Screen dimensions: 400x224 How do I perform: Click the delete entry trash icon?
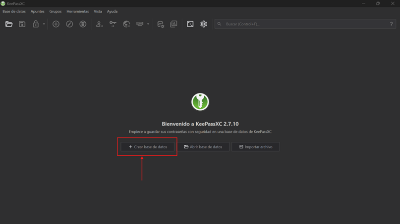[83, 24]
